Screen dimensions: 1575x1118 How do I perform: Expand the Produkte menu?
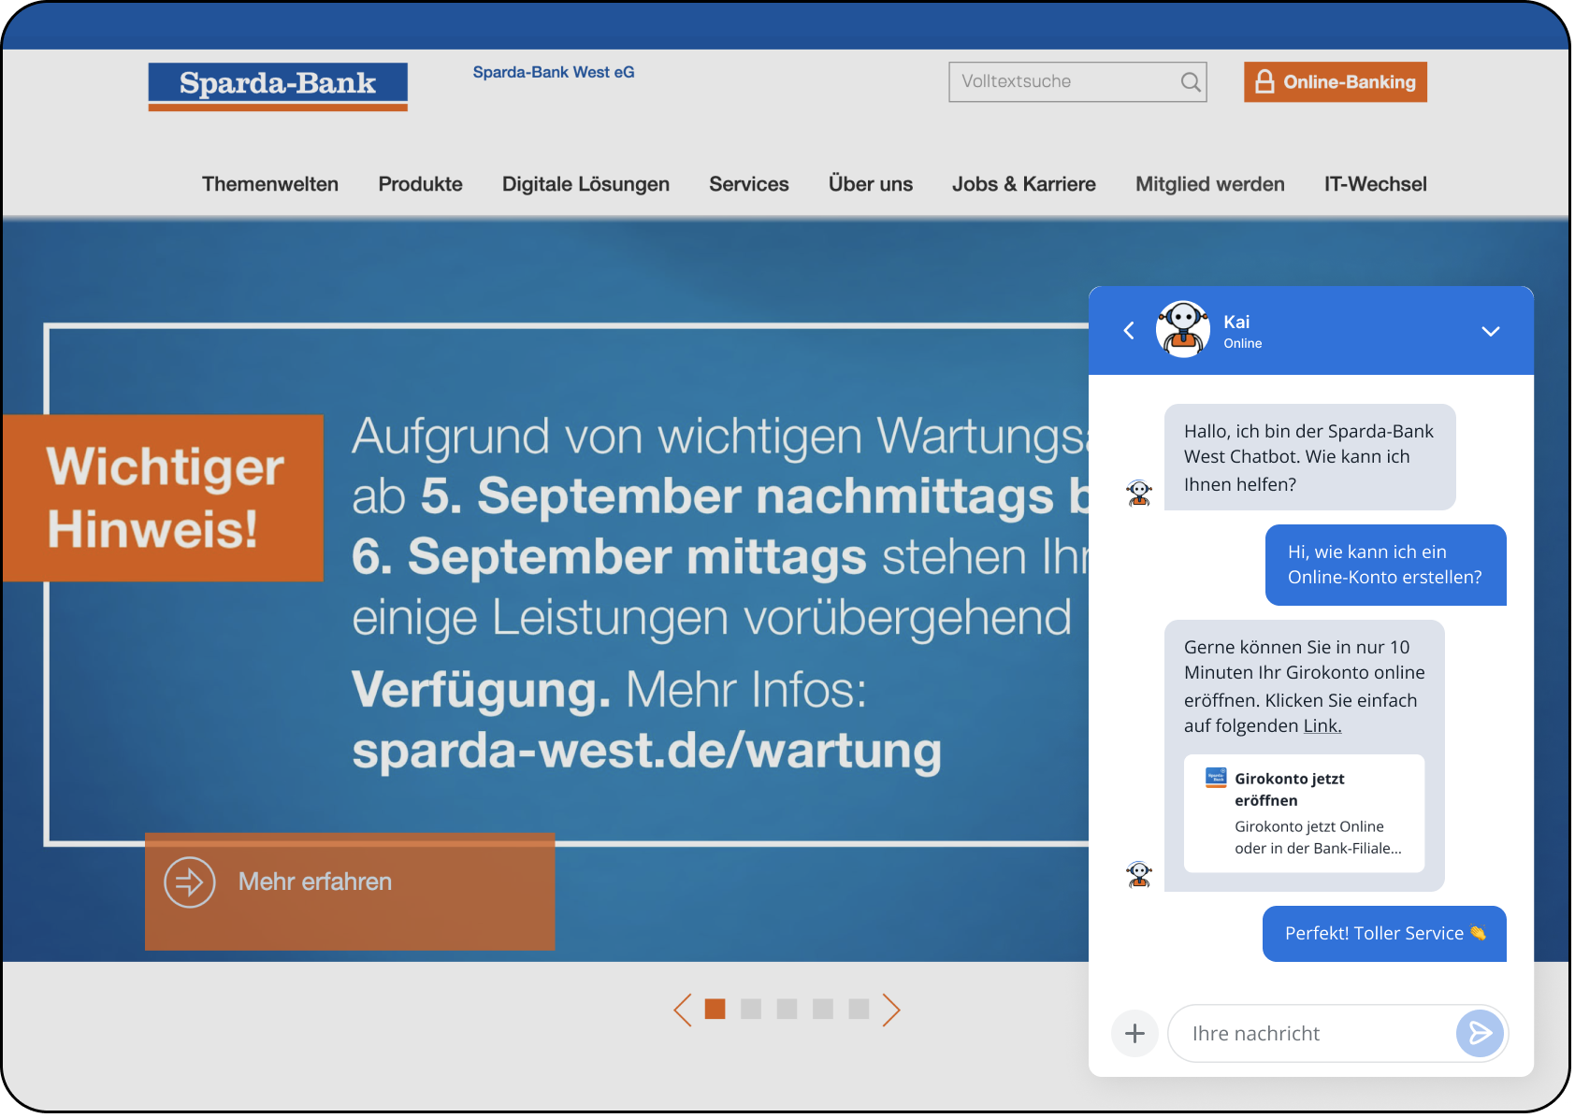pos(420,184)
